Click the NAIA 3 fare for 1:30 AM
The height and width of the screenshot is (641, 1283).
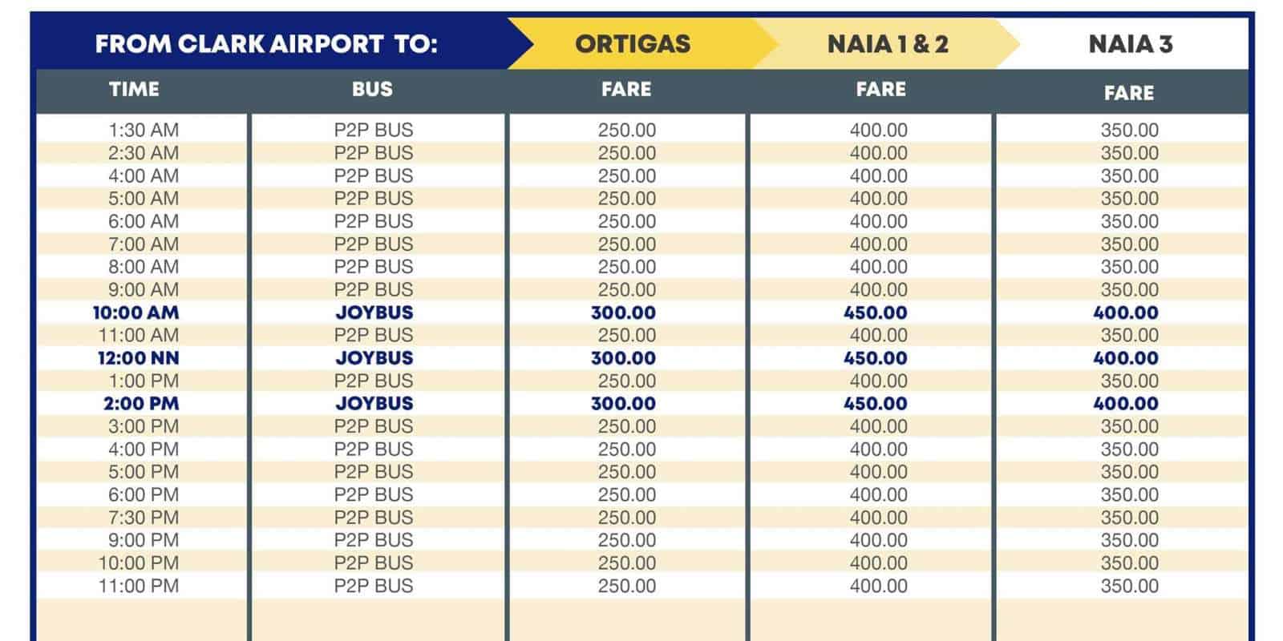tap(1129, 130)
